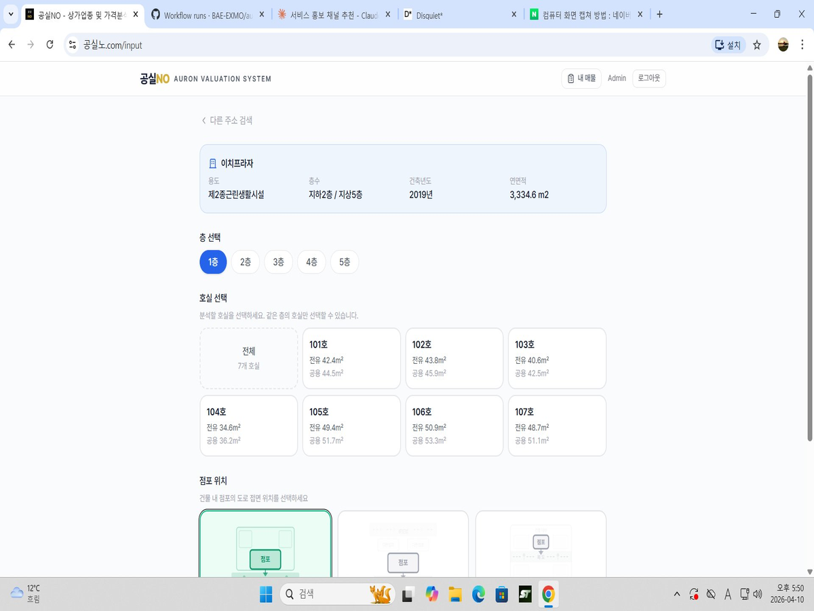Click the address bar URL field
This screenshot has height=611, width=814.
point(393,45)
